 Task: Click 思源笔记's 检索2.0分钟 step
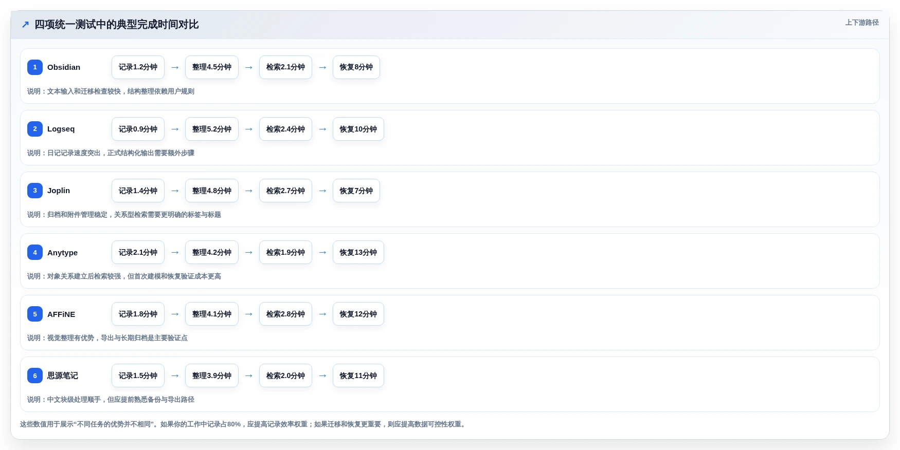285,376
